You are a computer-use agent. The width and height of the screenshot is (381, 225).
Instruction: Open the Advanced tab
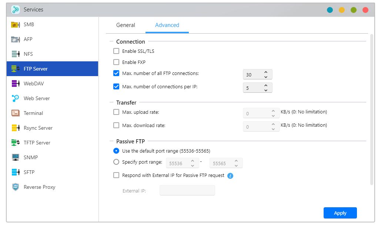[167, 25]
